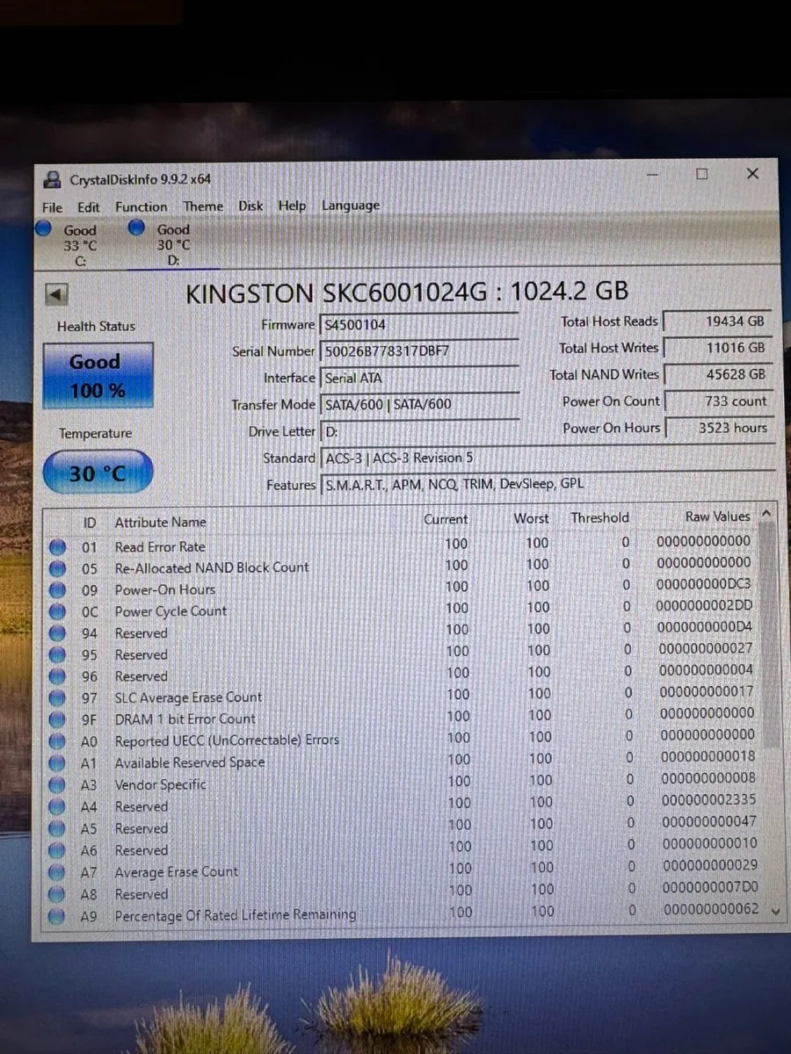Click status icon for Re-Allocated NAND Block Count
Viewport: 791px width, 1054px height.
click(x=58, y=568)
